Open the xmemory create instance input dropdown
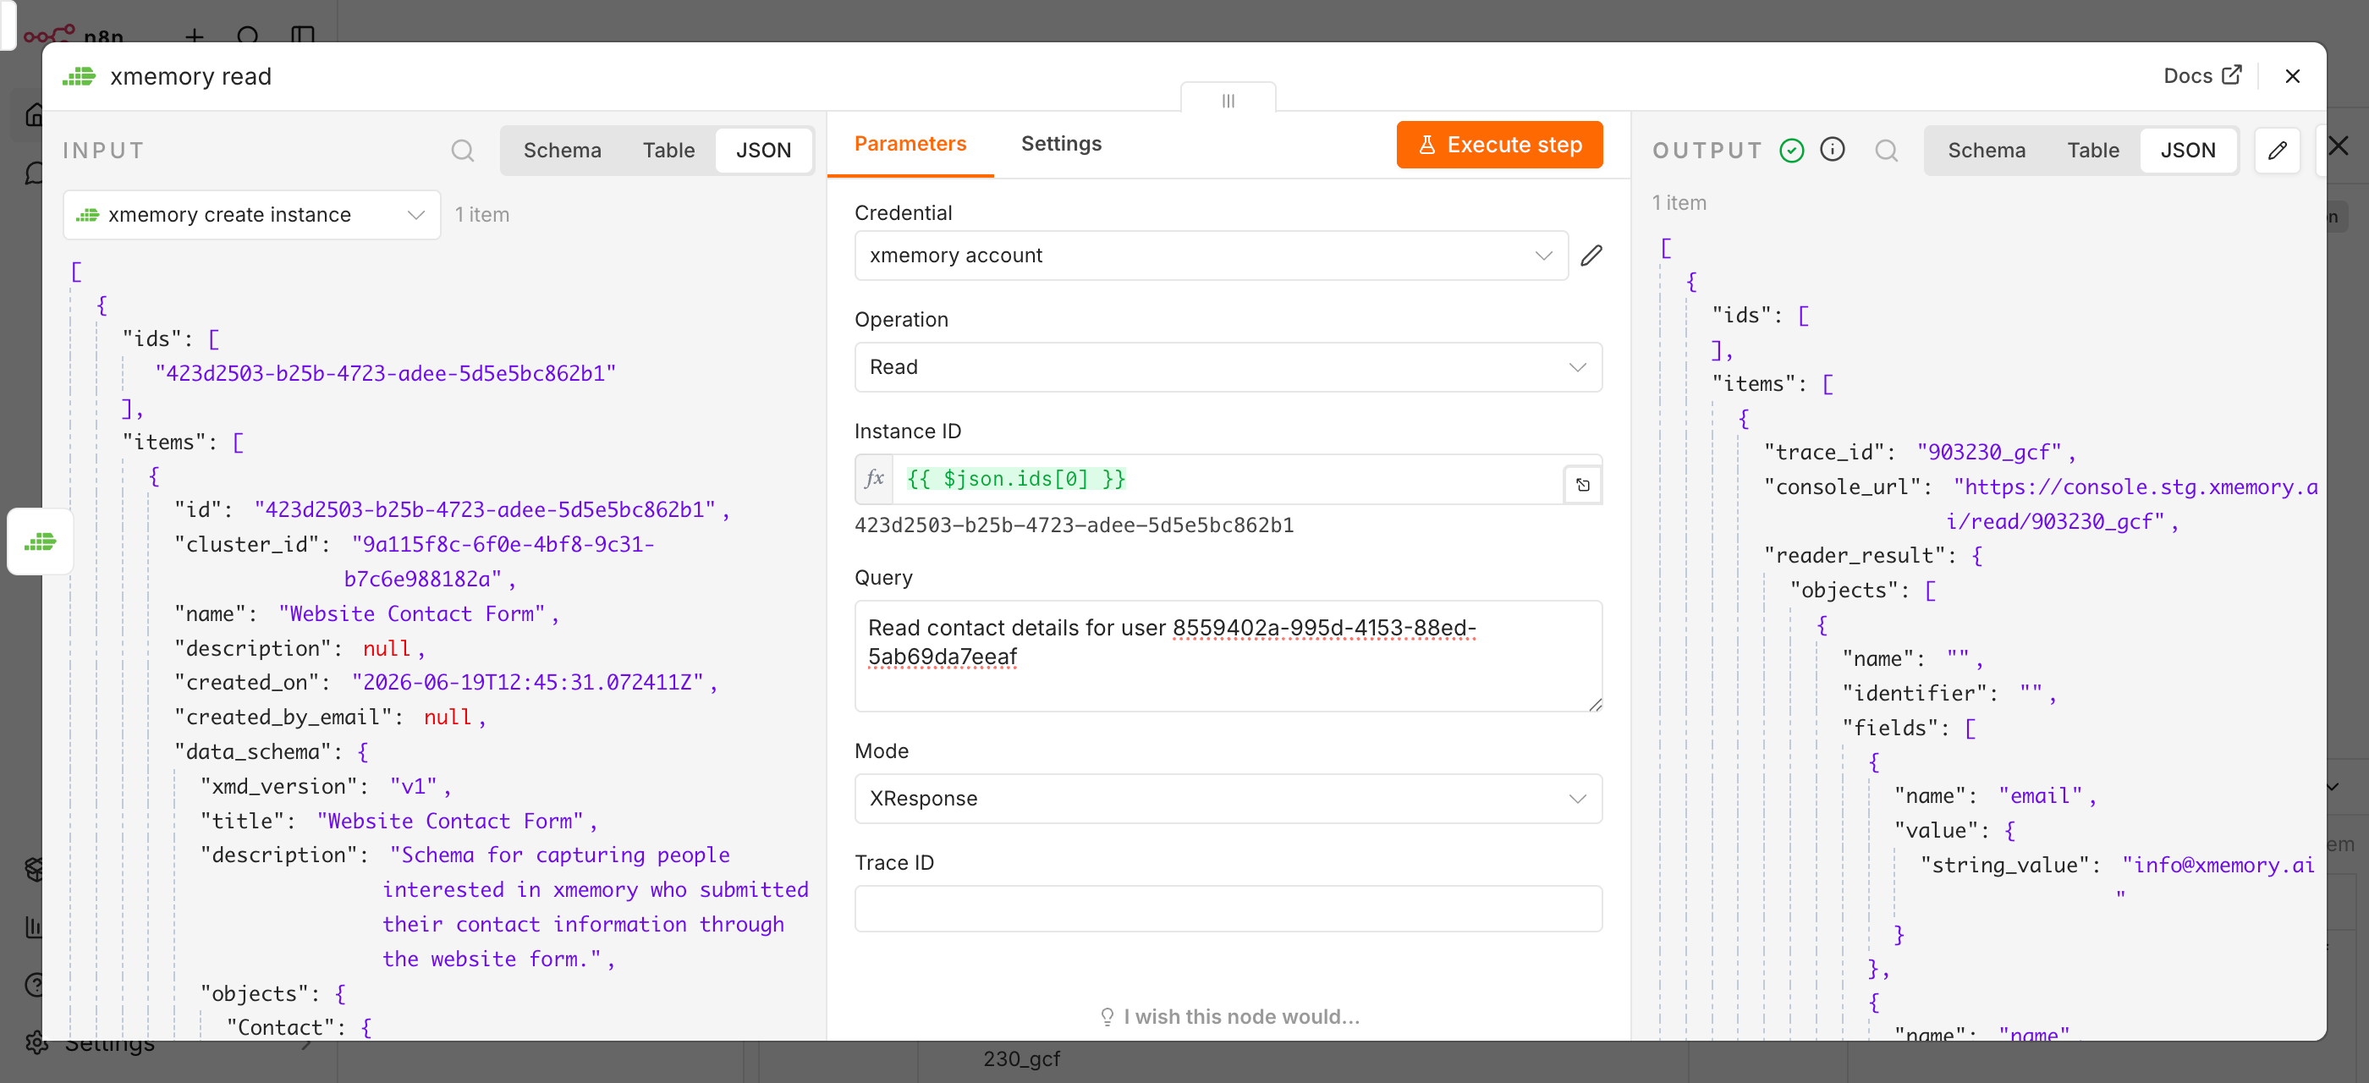The image size is (2369, 1083). point(251,215)
